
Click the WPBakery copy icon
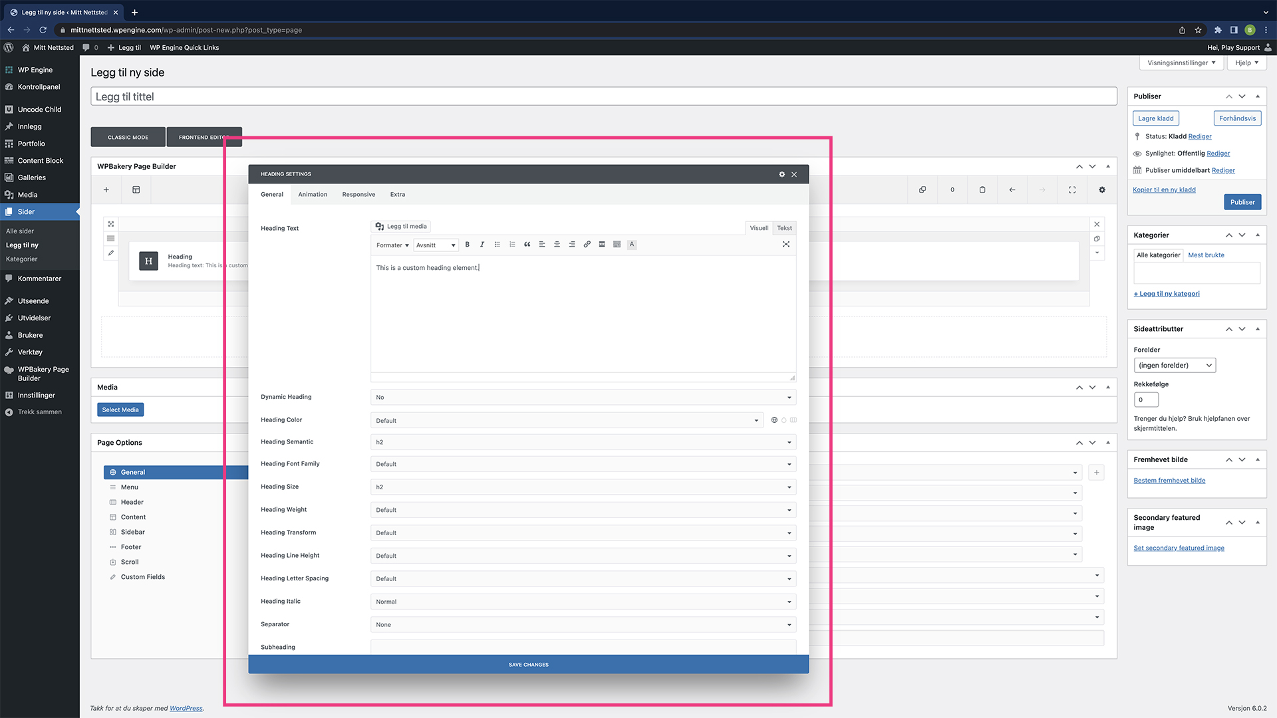pyautogui.click(x=922, y=190)
